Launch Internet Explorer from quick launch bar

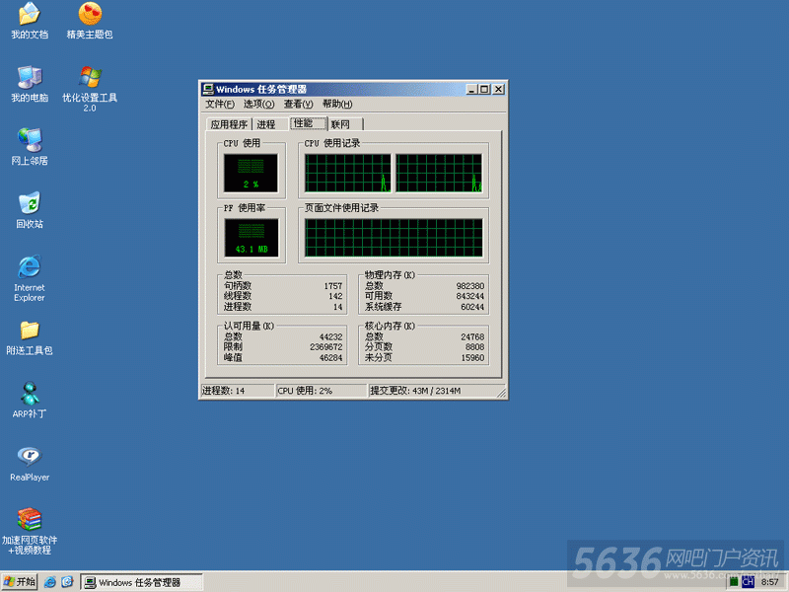point(50,582)
